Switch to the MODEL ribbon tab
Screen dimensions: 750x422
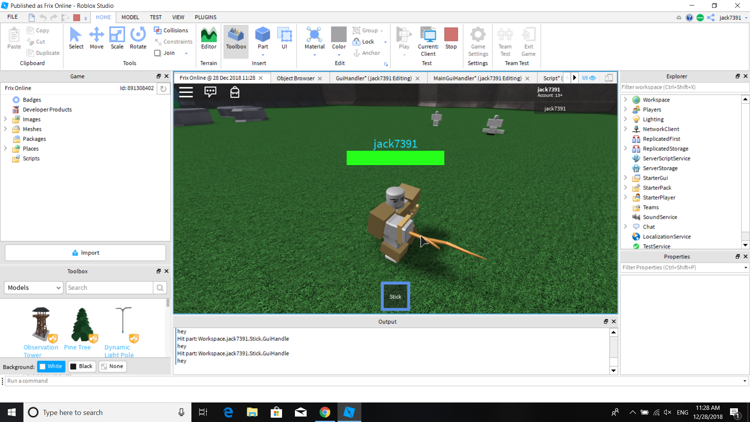click(x=130, y=17)
